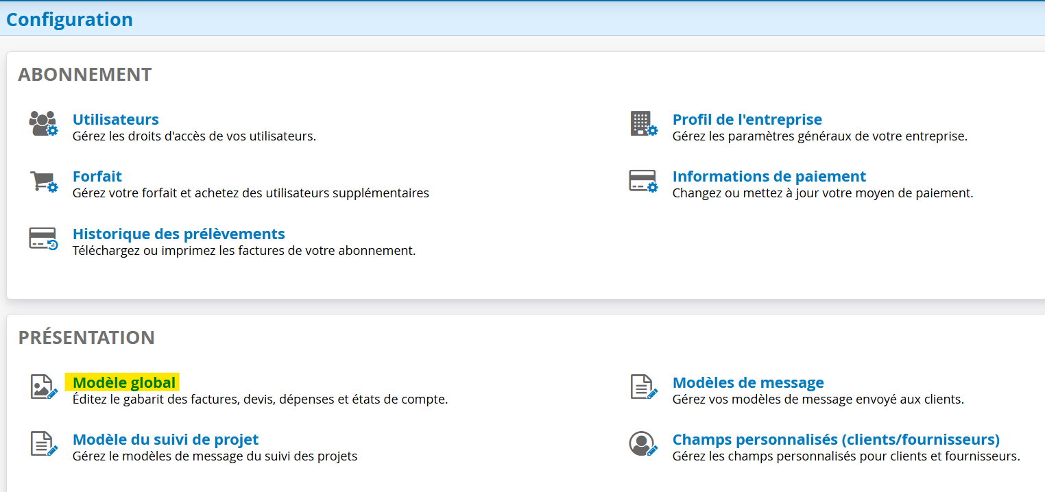
Task: Open Informations de paiement link
Action: [769, 176]
